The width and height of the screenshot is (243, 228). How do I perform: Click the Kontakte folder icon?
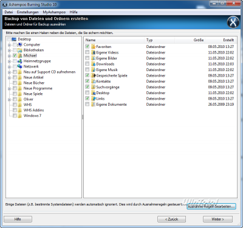pyautogui.click(x=93, y=81)
